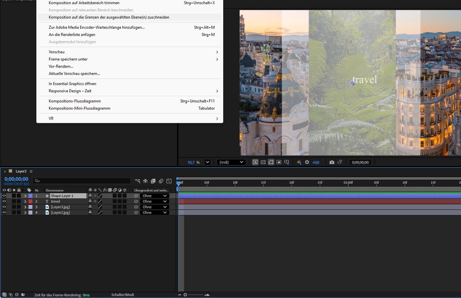Open parent dropdown for the travel layer
This screenshot has height=298, width=461.
click(x=154, y=201)
